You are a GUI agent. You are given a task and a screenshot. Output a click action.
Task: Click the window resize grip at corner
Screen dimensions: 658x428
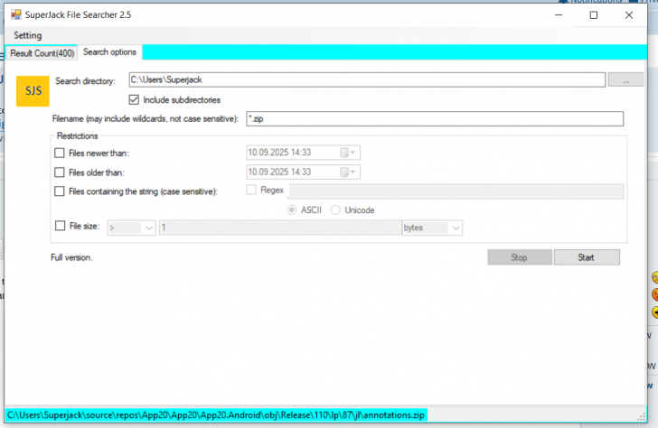point(641,416)
